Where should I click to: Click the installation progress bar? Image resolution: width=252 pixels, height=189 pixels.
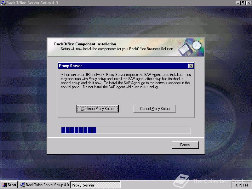(126, 130)
